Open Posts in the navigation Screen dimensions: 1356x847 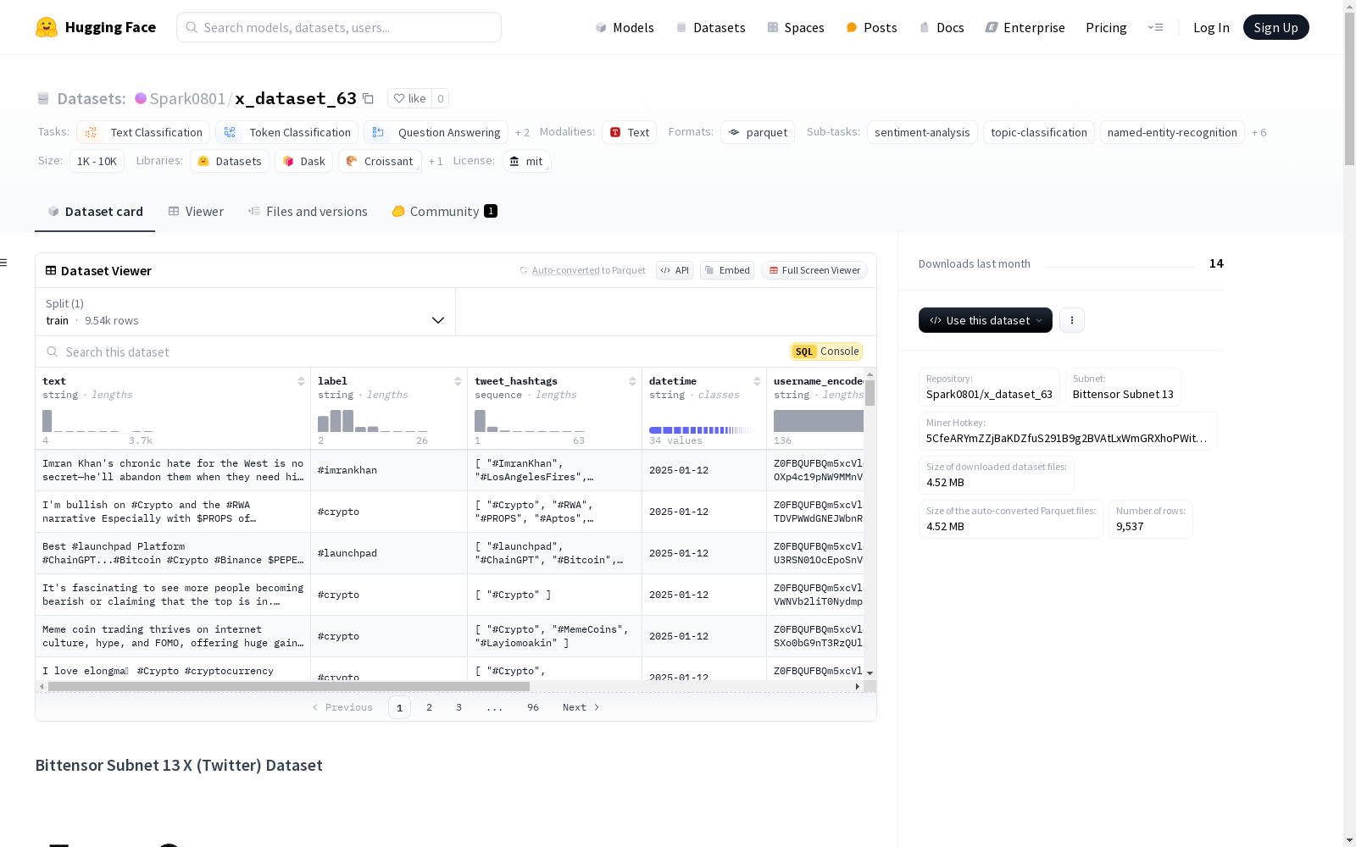click(x=871, y=27)
